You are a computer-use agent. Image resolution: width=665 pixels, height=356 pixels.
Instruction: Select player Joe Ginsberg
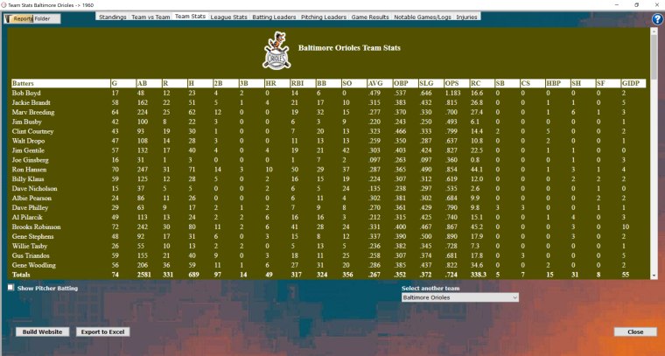pyautogui.click(x=30, y=160)
